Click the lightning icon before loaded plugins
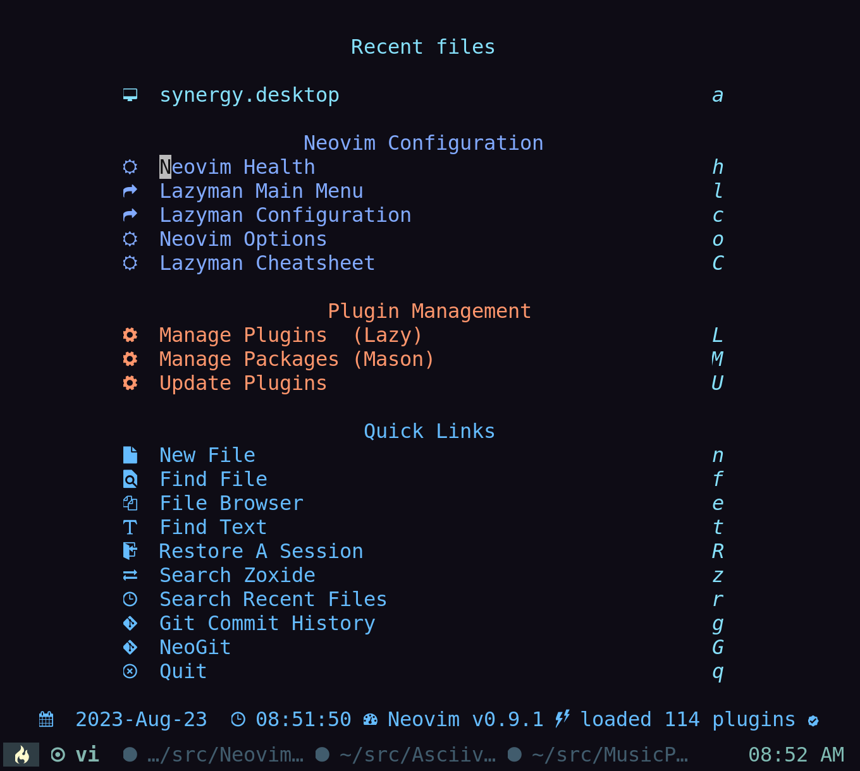860x771 pixels. 562,719
